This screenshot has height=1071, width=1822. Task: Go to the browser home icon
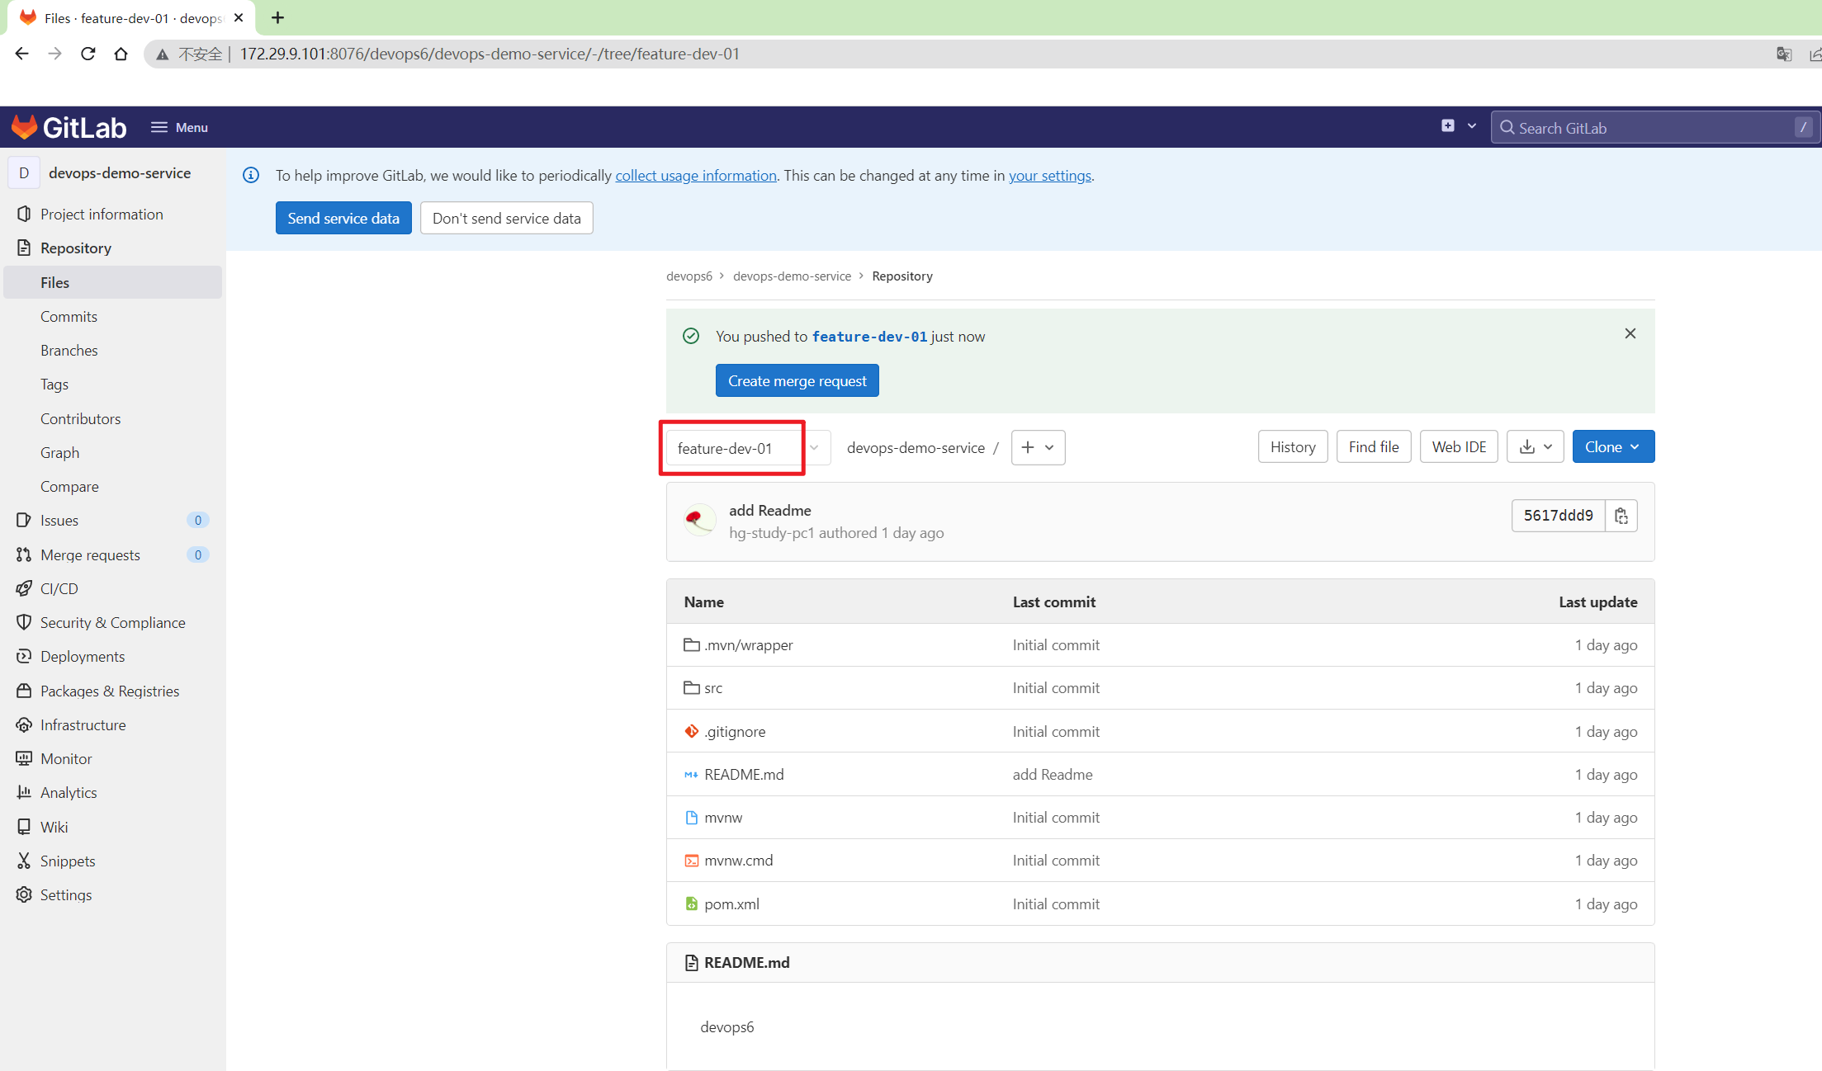[121, 54]
